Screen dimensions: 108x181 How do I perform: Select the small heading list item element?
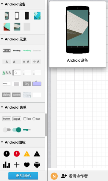tap(7, 84)
